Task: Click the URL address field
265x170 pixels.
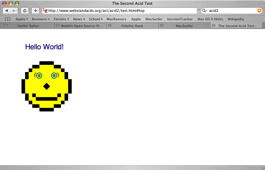Action: tap(120, 11)
